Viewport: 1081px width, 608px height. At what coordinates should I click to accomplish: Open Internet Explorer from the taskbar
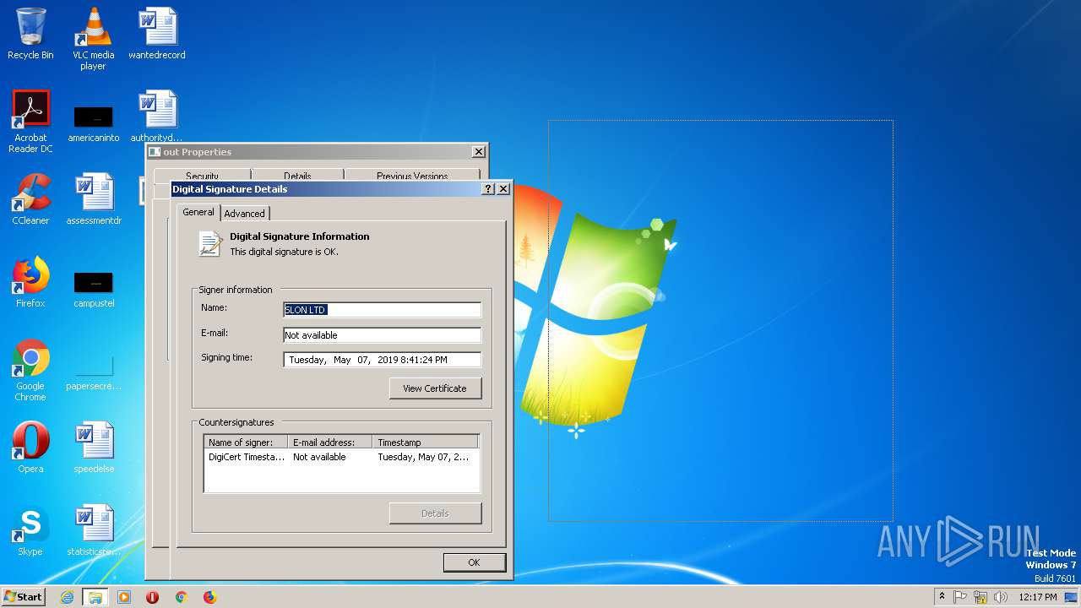tap(67, 597)
